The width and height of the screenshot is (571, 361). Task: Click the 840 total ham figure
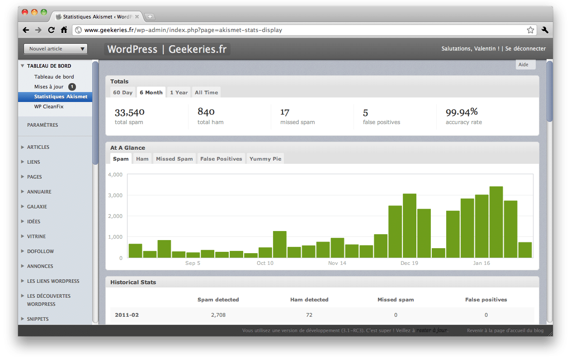206,112
